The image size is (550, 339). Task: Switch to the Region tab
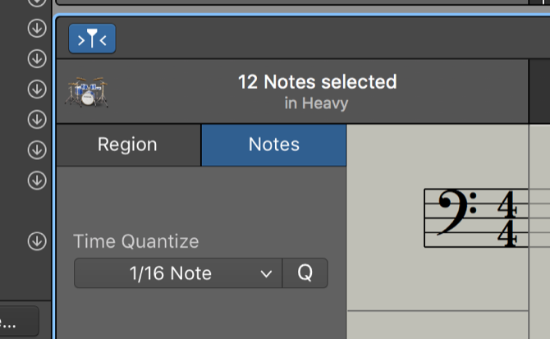coord(127,145)
